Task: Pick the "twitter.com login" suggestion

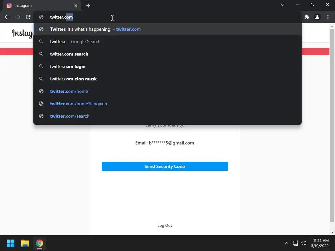Action: 167,66
